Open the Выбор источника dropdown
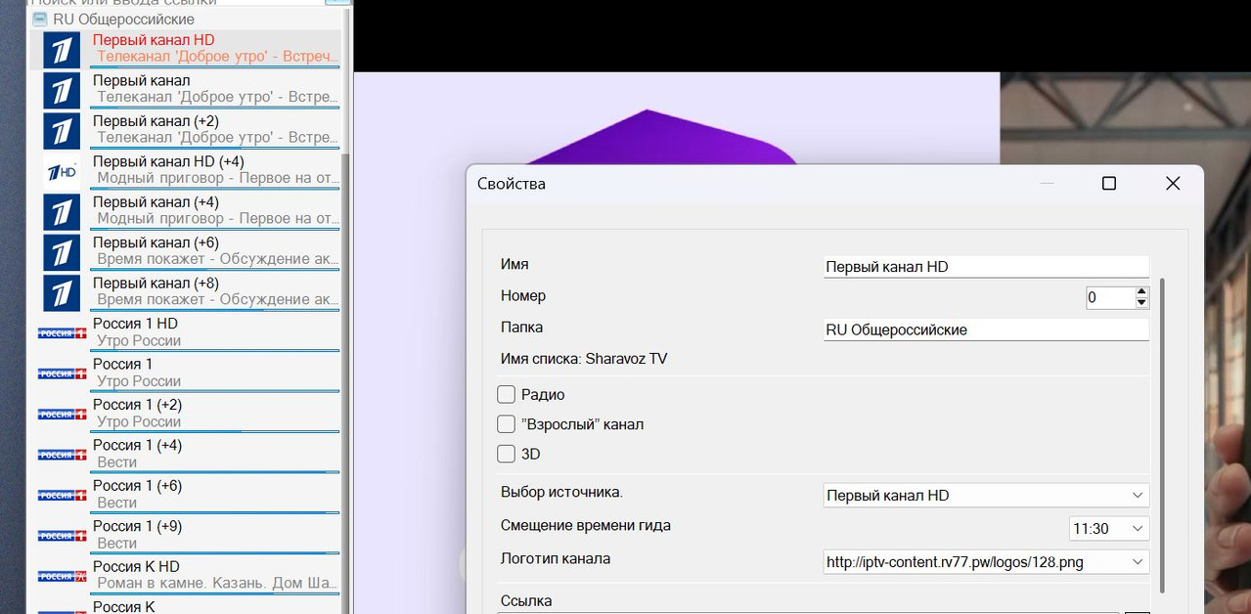 [986, 496]
